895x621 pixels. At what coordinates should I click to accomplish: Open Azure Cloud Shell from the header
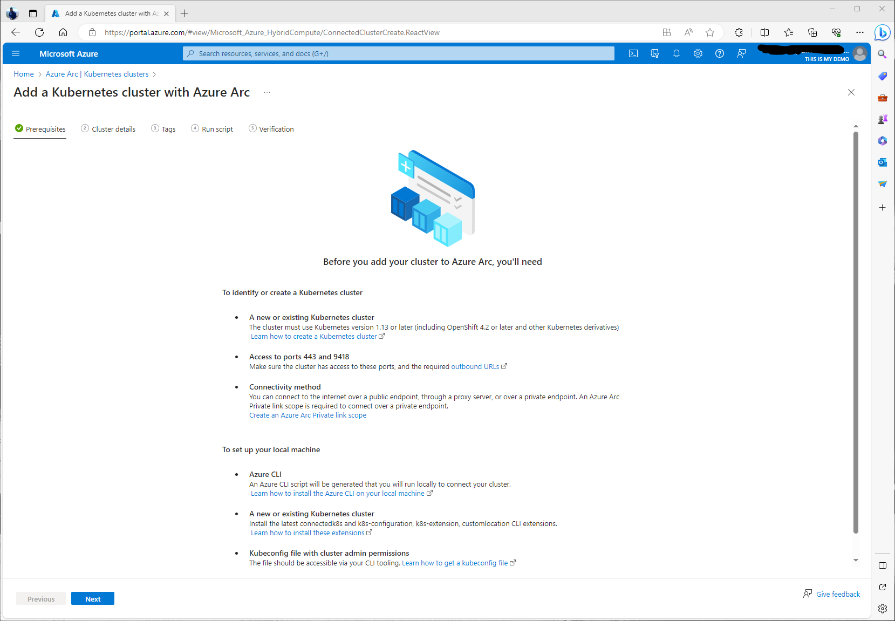[x=633, y=53]
